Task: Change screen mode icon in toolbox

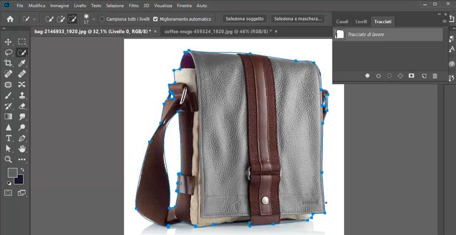Action: point(22,193)
